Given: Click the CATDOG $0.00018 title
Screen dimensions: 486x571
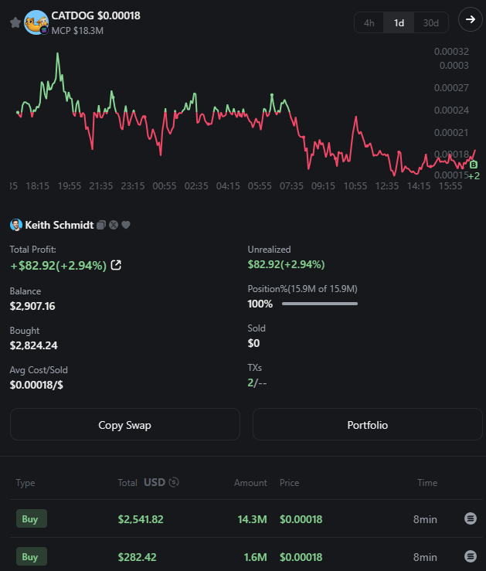Looking at the screenshot, I should tap(96, 15).
